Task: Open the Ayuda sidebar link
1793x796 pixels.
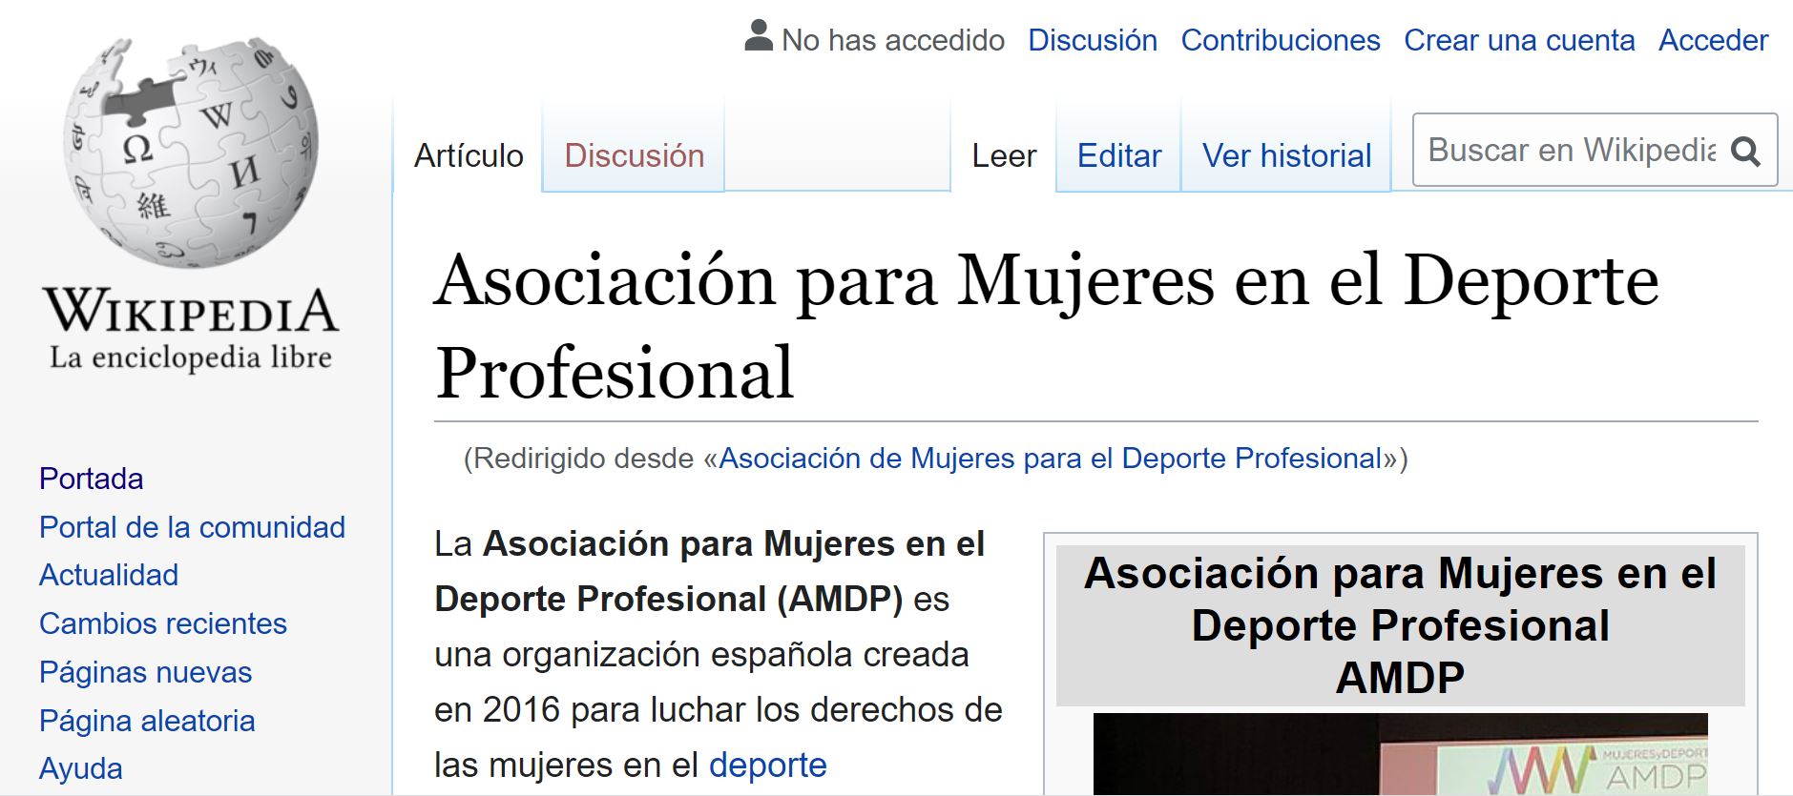Action: [81, 768]
